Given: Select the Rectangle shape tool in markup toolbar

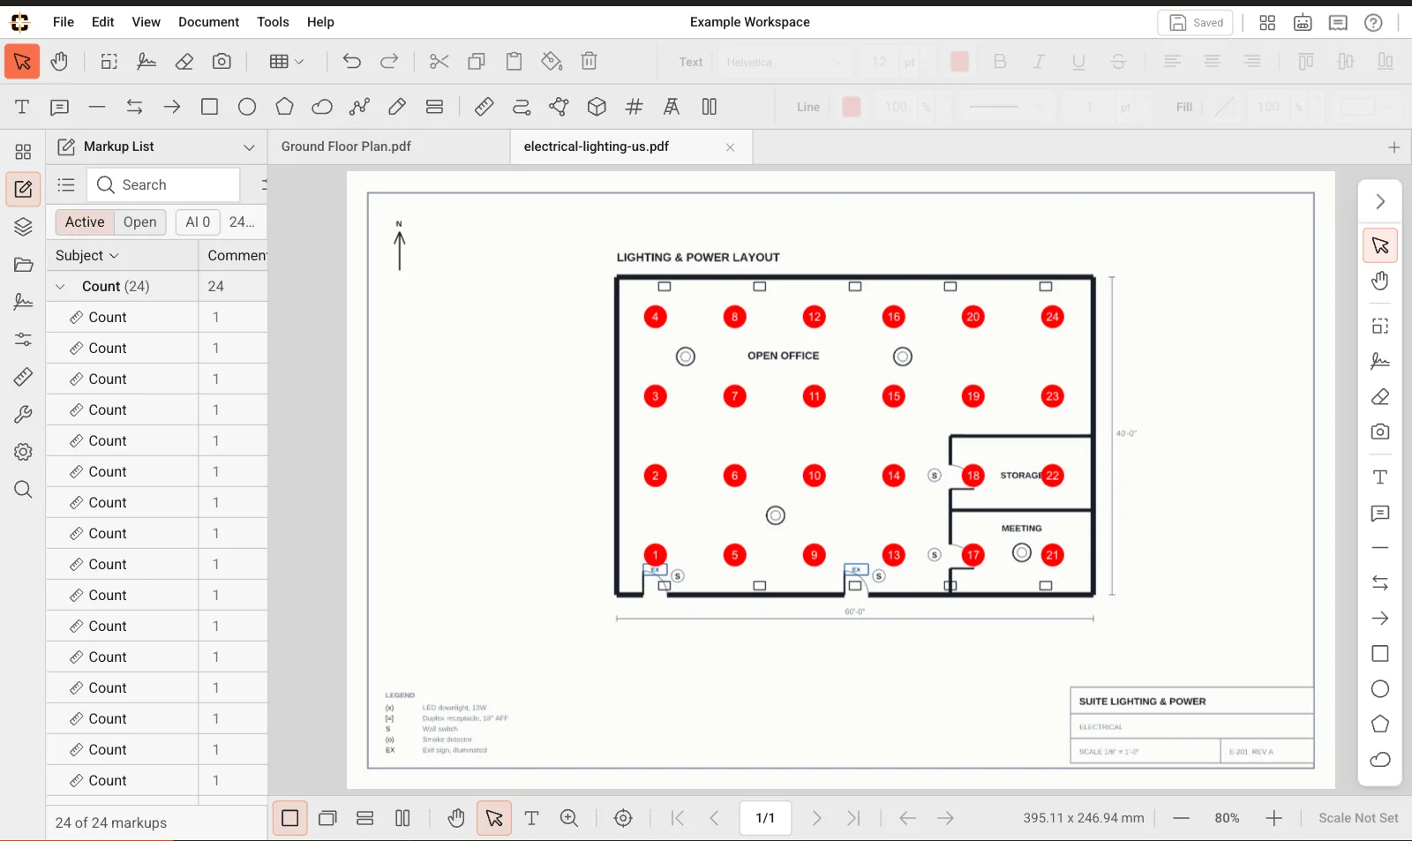Looking at the screenshot, I should pos(209,107).
